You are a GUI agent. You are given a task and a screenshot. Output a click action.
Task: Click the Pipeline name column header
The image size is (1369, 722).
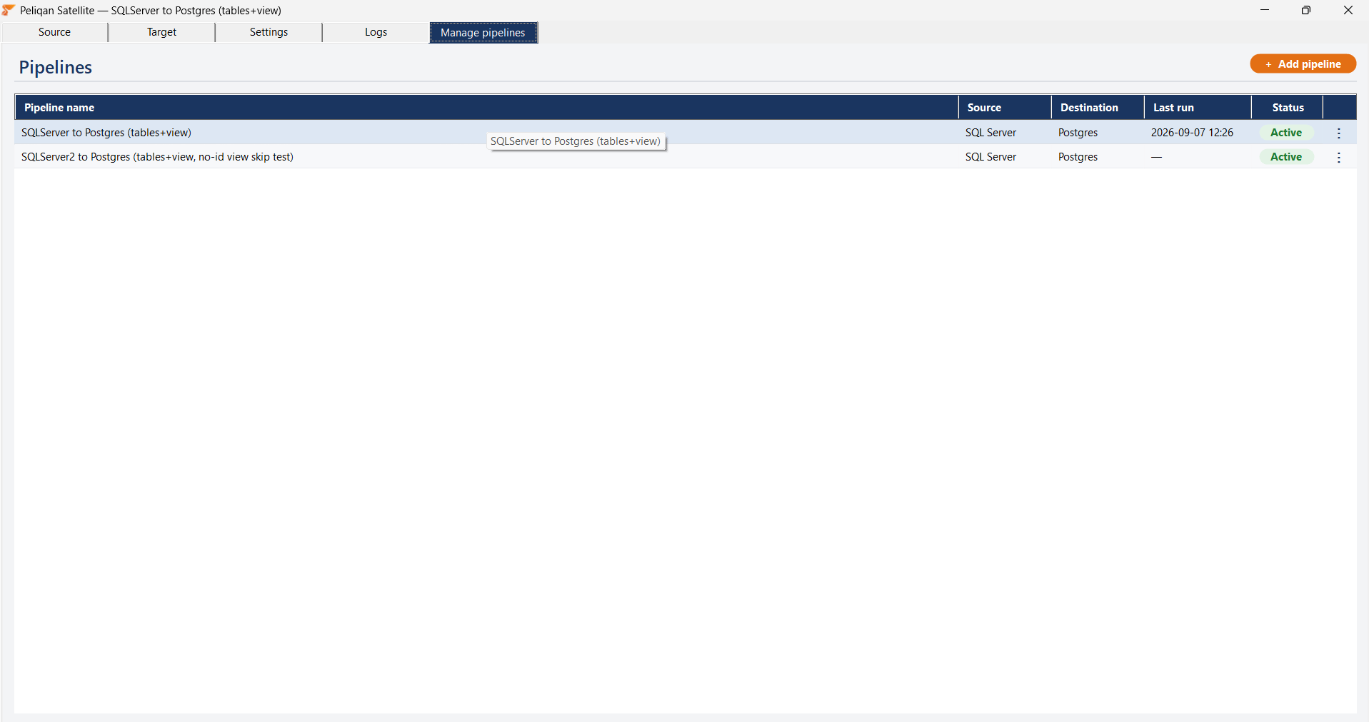click(486, 107)
